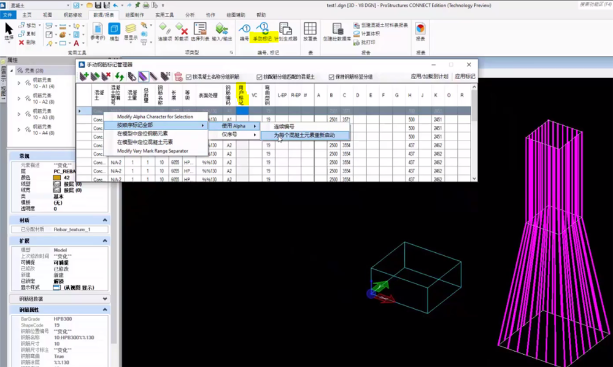This screenshot has height=367, width=613.
Task: Click the vertical scrollbar of rebar manager table
Action: tap(474, 133)
